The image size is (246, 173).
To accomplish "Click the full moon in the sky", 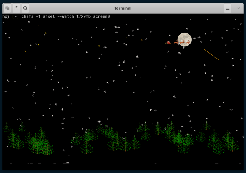I will tap(184, 39).
